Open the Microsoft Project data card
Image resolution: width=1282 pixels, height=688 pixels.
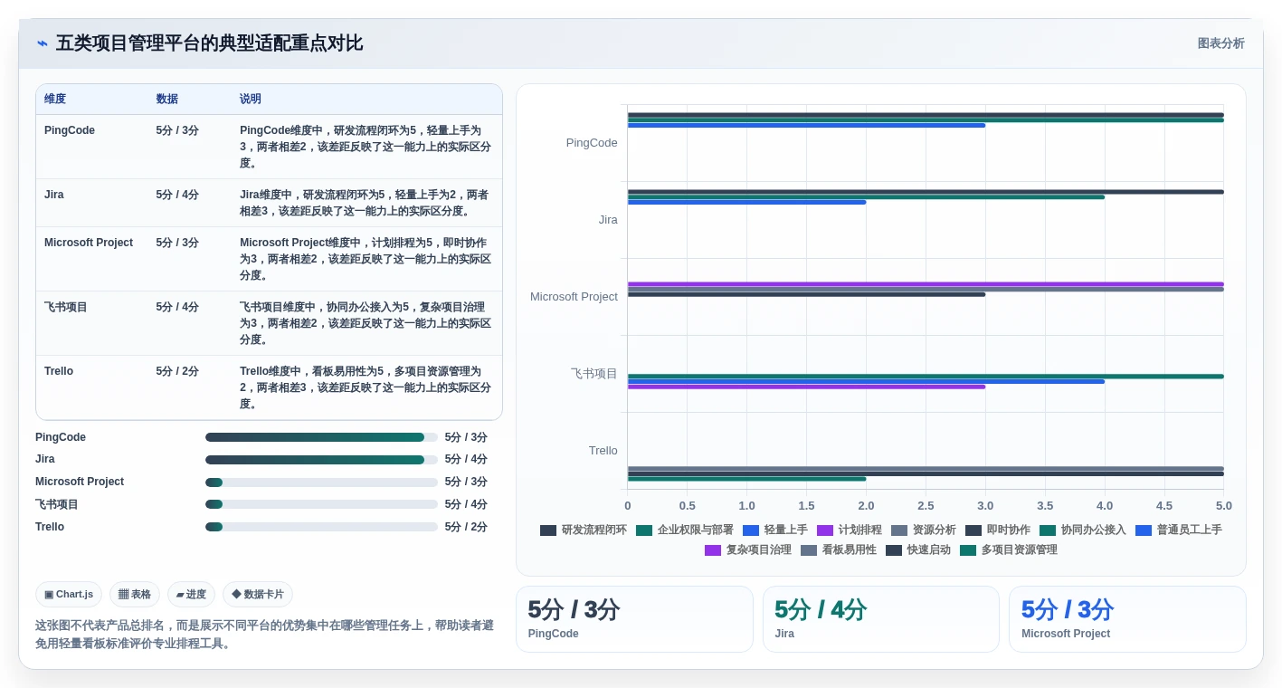(x=1127, y=619)
